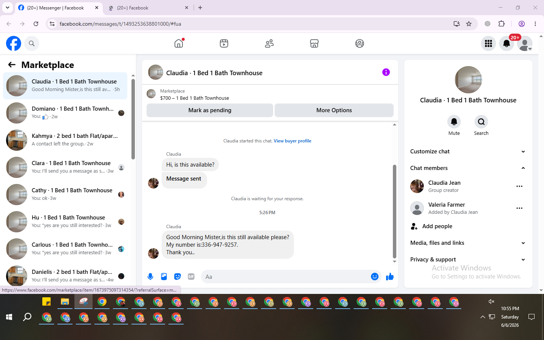Image resolution: width=544 pixels, height=340 pixels.
Task: Open options for Claudia Jean member
Action: click(519, 186)
